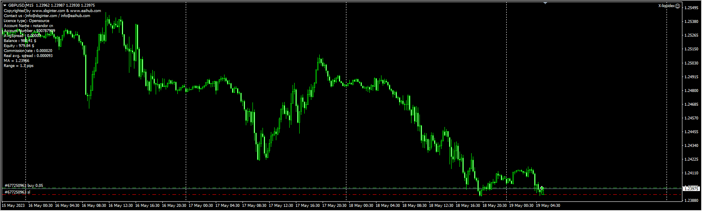
Task: Click the Licence type : Opensource line
Action: (x=26, y=21)
